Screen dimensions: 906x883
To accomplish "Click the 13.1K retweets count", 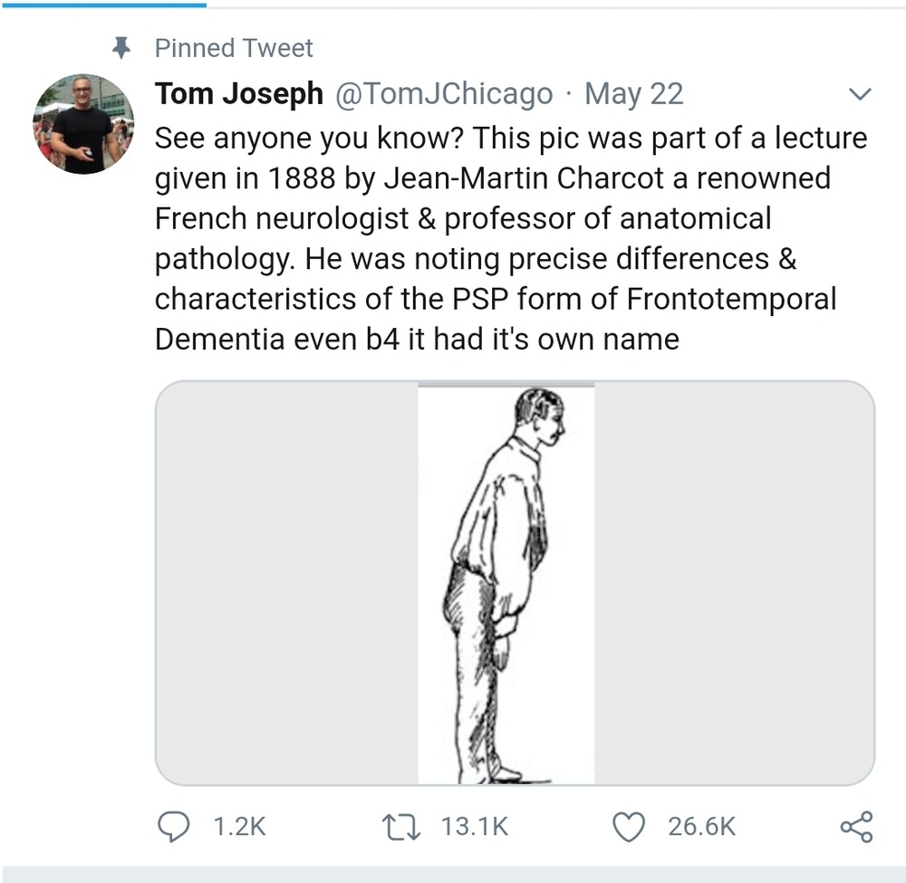I will click(x=475, y=826).
